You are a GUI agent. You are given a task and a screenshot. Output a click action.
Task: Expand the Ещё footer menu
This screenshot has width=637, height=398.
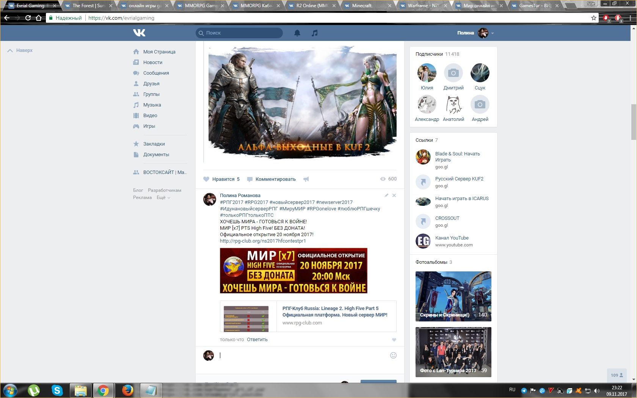tap(163, 197)
